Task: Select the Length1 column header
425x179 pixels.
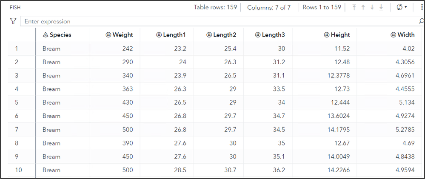Action: [x=174, y=35]
